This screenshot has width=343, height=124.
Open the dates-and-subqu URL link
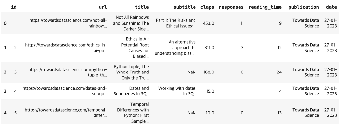pos(65,91)
